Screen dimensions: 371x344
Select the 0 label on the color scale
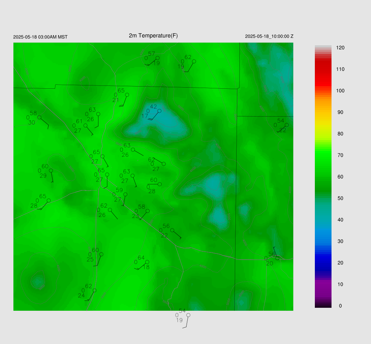click(x=340, y=306)
